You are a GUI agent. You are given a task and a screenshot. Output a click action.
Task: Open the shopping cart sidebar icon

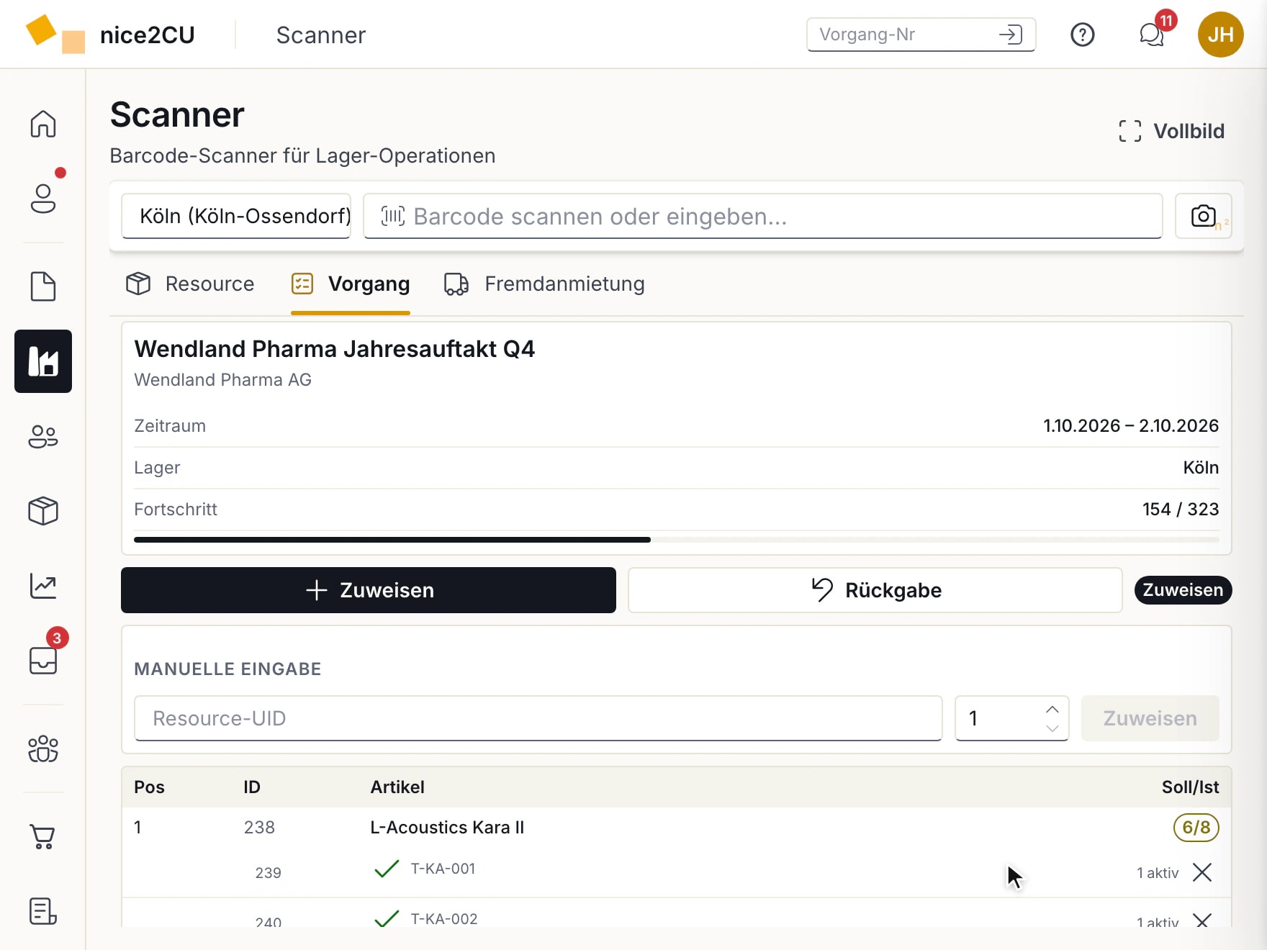[43, 836]
